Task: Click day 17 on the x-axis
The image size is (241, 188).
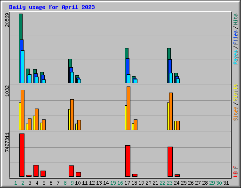Action: (127, 183)
